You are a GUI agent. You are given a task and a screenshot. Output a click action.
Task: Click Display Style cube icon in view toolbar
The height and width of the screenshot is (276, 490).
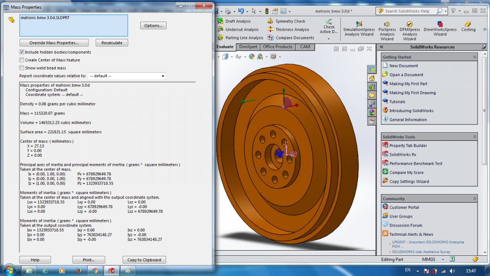[225, 57]
